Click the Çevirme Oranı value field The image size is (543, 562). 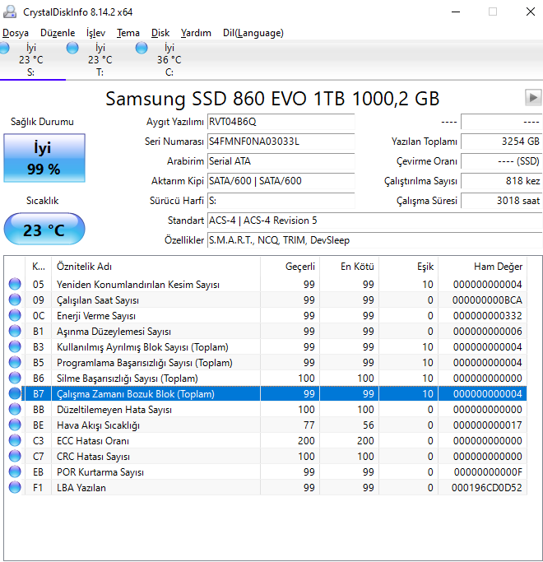coord(501,161)
